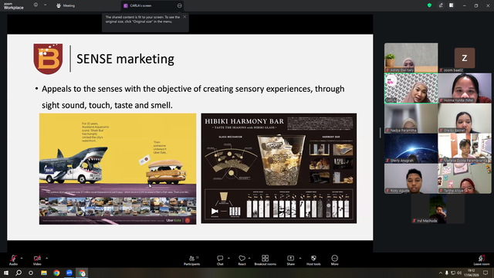Open the React emoji menu
The image size is (494, 278).
coord(242,260)
